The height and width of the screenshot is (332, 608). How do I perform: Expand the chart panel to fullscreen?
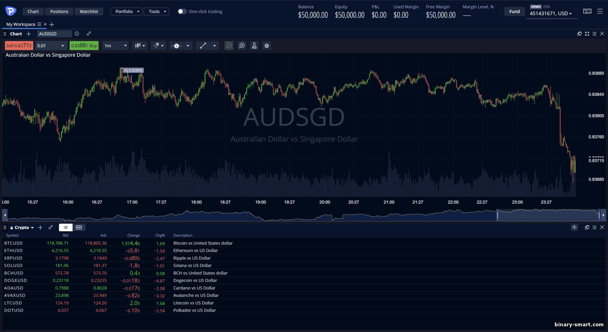pos(587,34)
